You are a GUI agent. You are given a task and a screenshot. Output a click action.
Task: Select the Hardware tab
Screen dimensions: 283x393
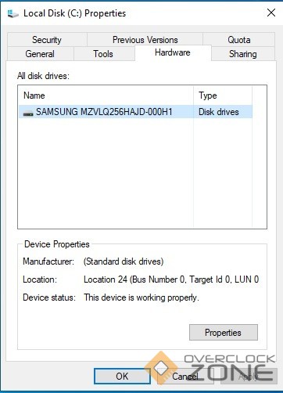(x=173, y=52)
